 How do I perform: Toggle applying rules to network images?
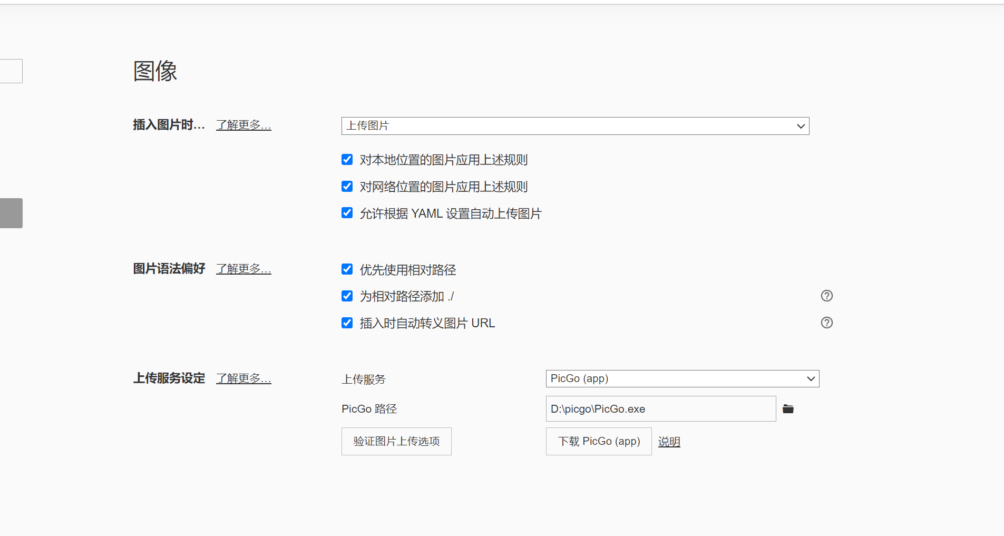point(347,186)
